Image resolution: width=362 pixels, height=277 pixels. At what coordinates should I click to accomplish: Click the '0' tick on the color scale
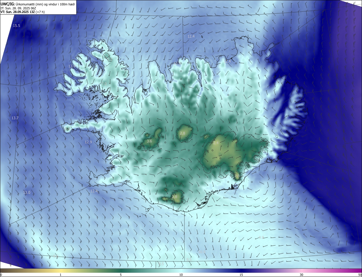(x=1, y=275)
